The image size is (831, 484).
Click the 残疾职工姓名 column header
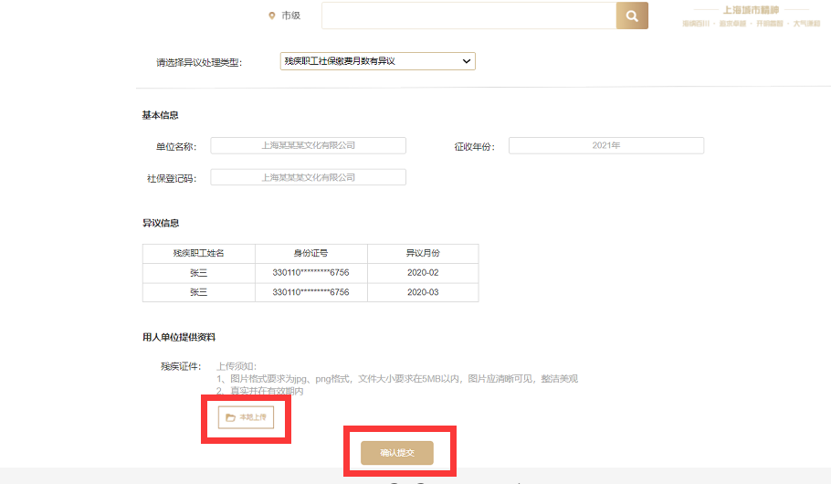pos(198,253)
